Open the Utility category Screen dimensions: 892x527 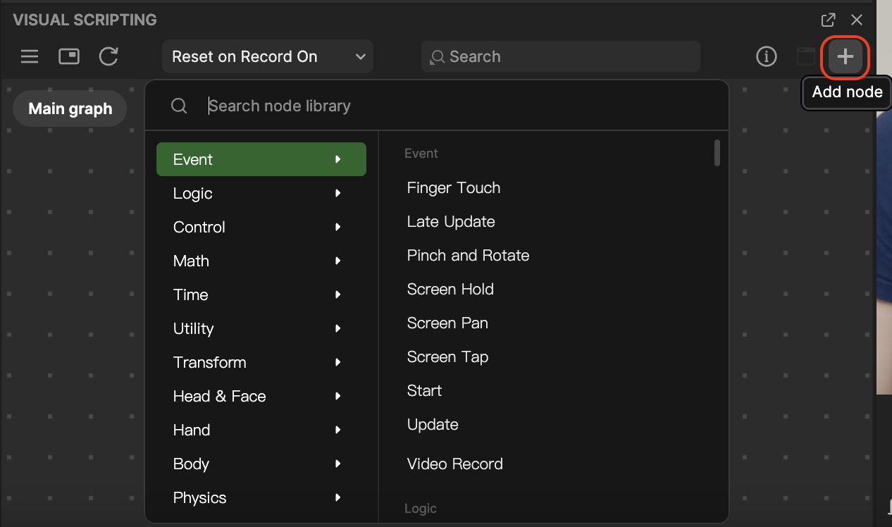click(261, 328)
